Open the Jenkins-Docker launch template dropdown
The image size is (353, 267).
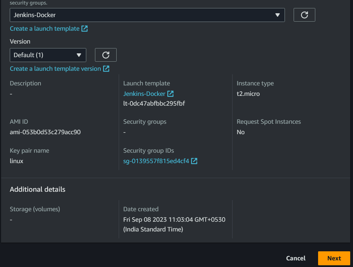point(147,15)
